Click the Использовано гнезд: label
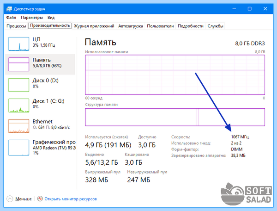The width and height of the screenshot is (277, 211). pos(191,143)
